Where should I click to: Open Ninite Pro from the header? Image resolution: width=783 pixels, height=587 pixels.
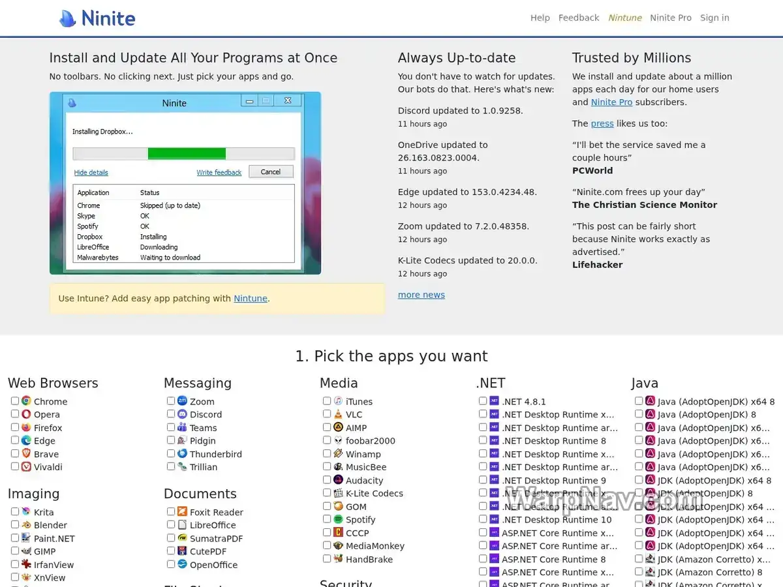tap(671, 18)
